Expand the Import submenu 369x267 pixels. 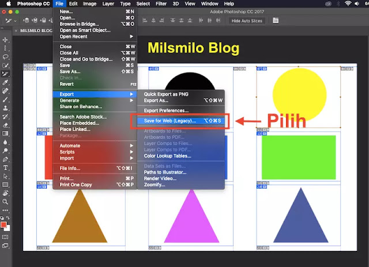point(96,158)
